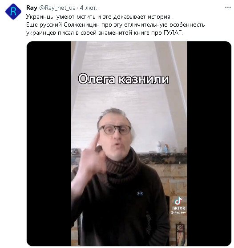Image resolution: width=234 pixels, height=248 pixels.
Task: Click the video caption Олега казнили
Action: pyautogui.click(x=124, y=79)
